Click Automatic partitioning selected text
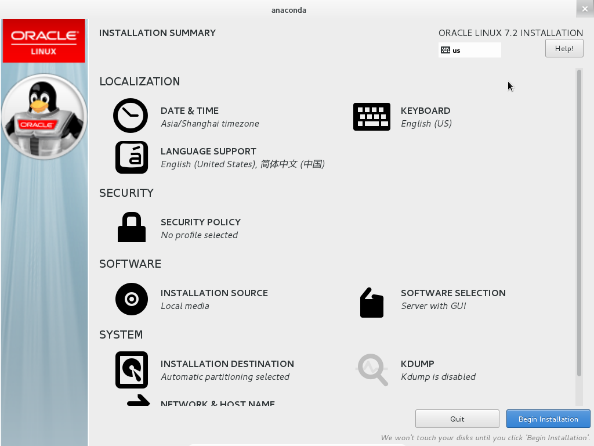Image resolution: width=594 pixels, height=446 pixels. pos(225,377)
